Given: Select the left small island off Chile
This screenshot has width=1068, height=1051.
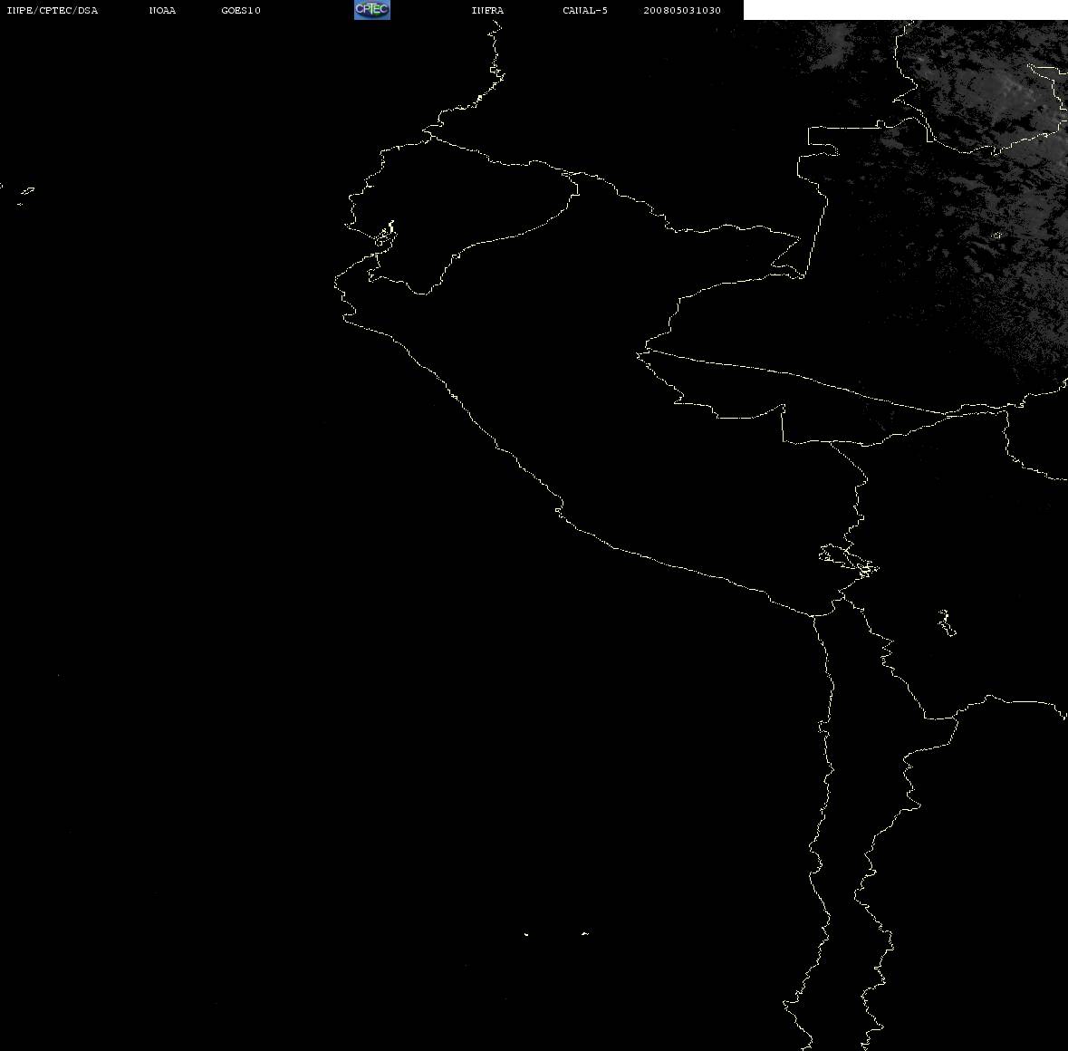Looking at the screenshot, I should 525,934.
